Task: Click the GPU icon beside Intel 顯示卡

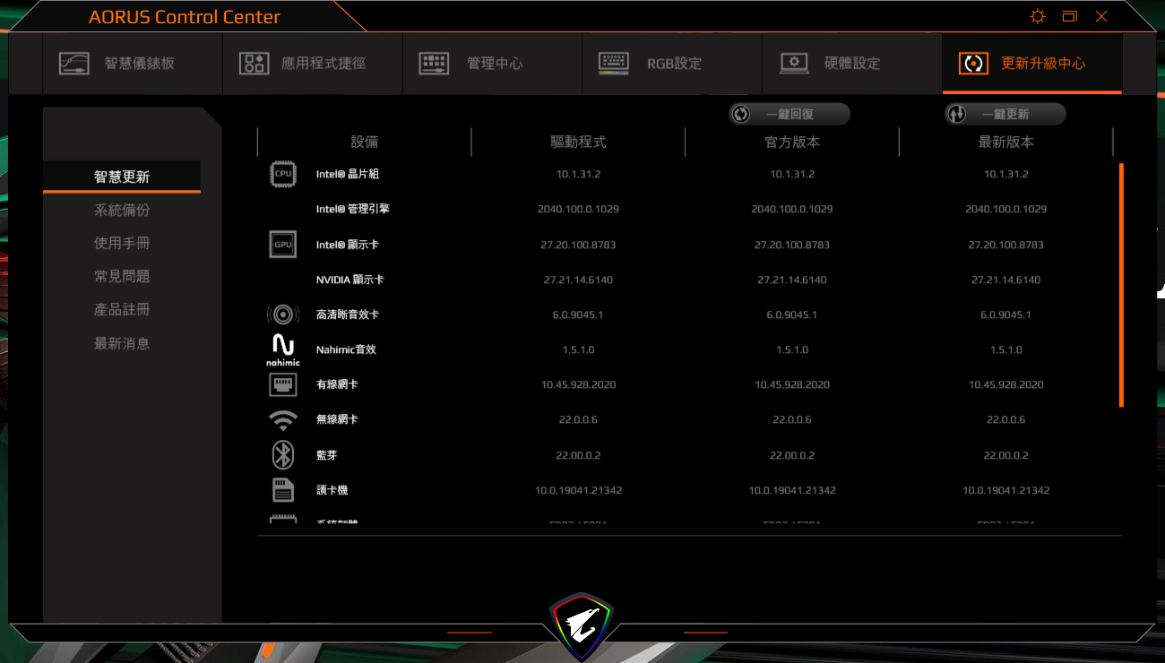Action: pos(283,245)
